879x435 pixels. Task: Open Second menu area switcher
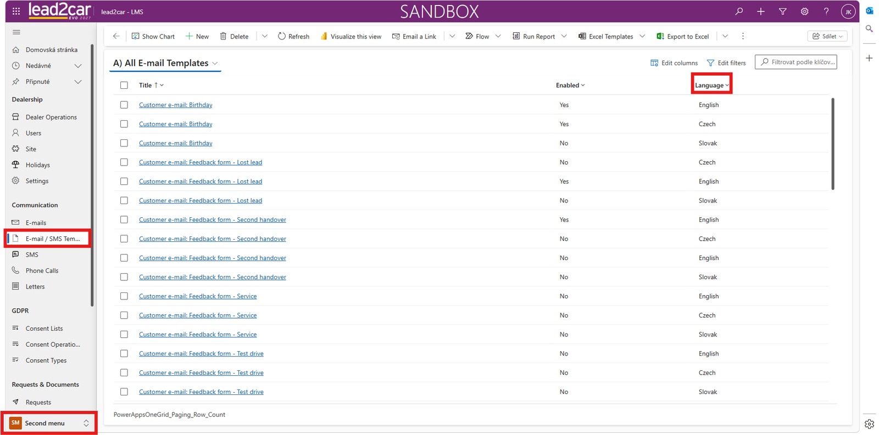(49, 423)
